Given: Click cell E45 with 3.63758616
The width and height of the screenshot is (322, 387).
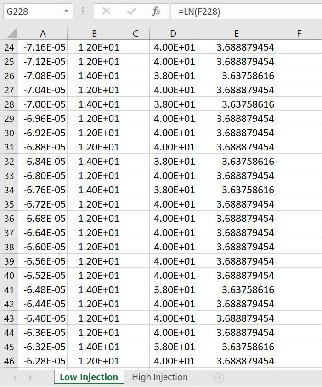Looking at the screenshot, I should [236, 347].
